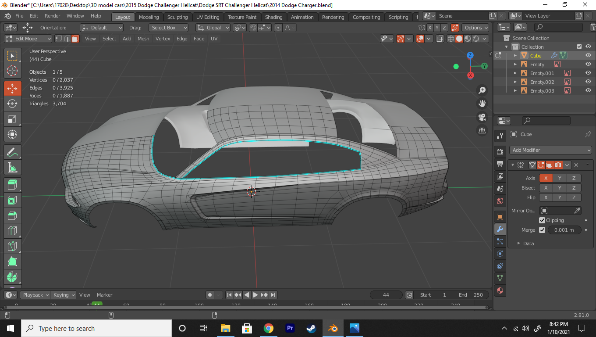
Task: Select the Move tool in the toolbar
Action: click(x=12, y=88)
